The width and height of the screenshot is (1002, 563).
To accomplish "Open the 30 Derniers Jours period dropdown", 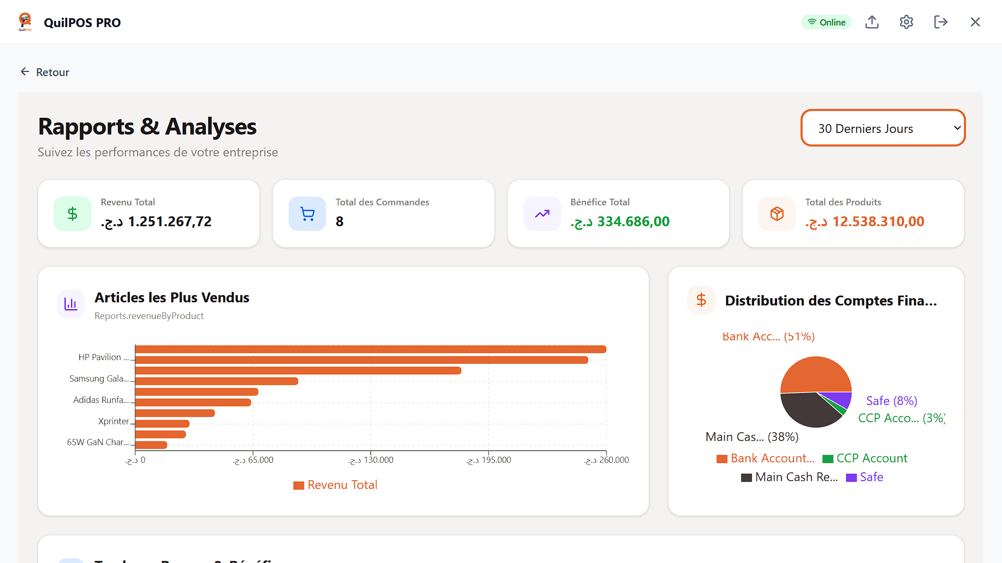I will (883, 128).
